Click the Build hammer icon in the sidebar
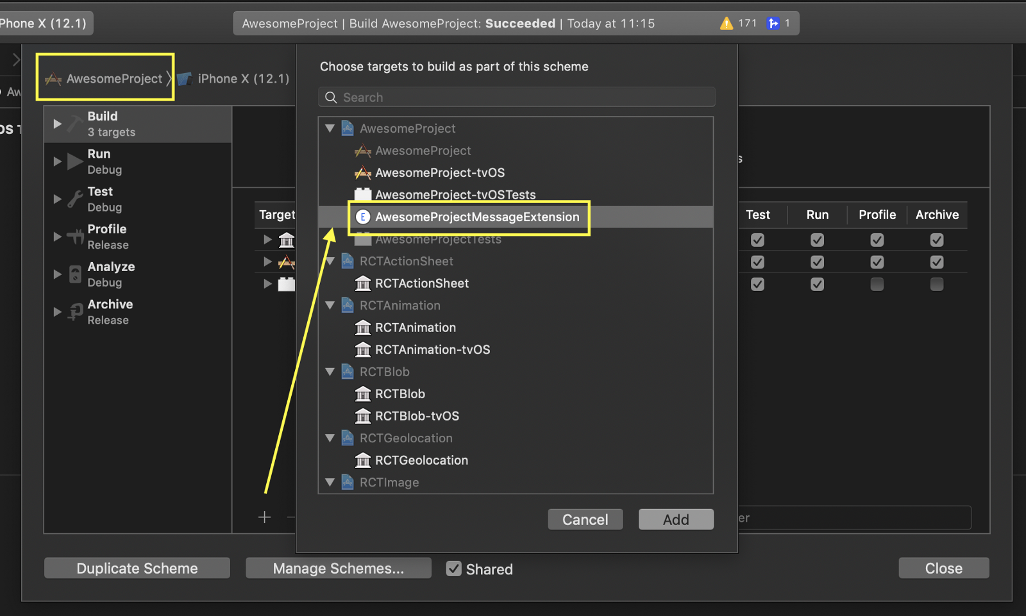 (x=75, y=123)
